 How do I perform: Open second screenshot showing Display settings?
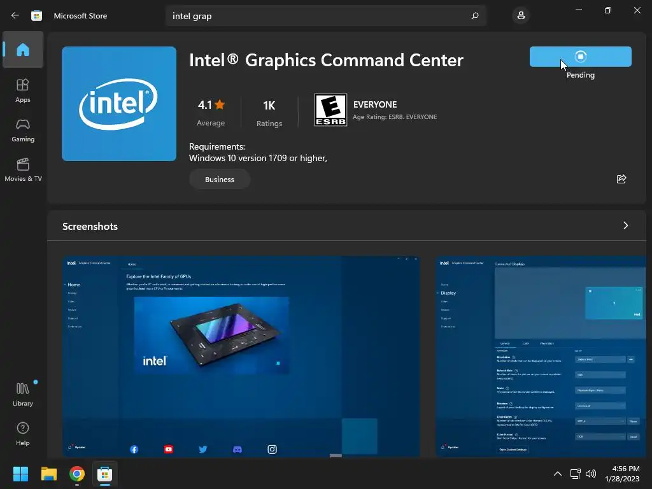point(541,357)
